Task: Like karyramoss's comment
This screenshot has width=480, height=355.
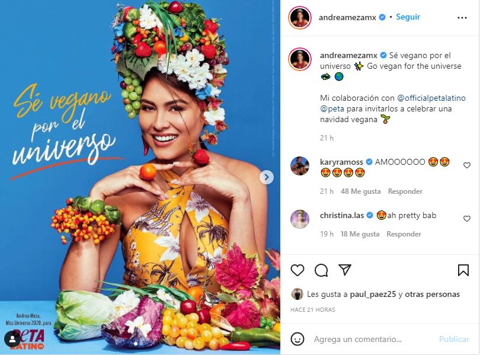Action: pyautogui.click(x=467, y=165)
